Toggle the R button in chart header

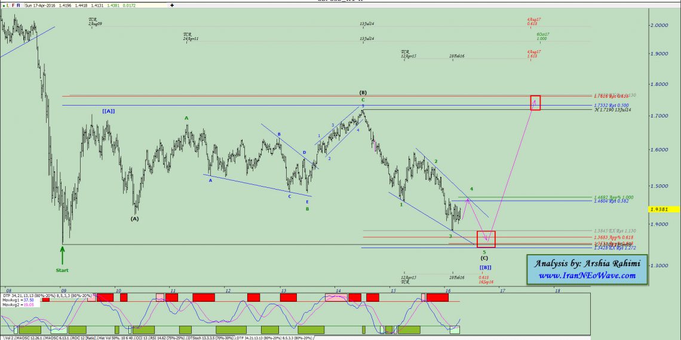coord(18,5)
